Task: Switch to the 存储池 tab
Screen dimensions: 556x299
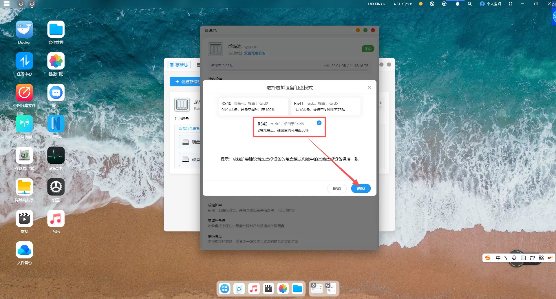Action: coord(179,65)
